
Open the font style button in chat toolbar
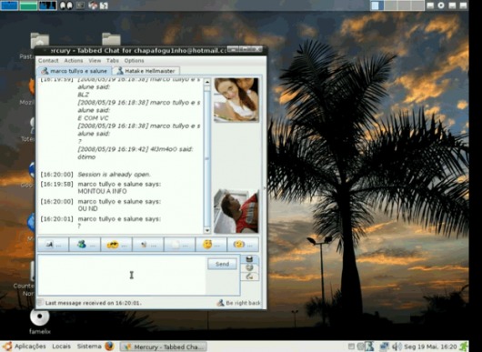[53, 245]
